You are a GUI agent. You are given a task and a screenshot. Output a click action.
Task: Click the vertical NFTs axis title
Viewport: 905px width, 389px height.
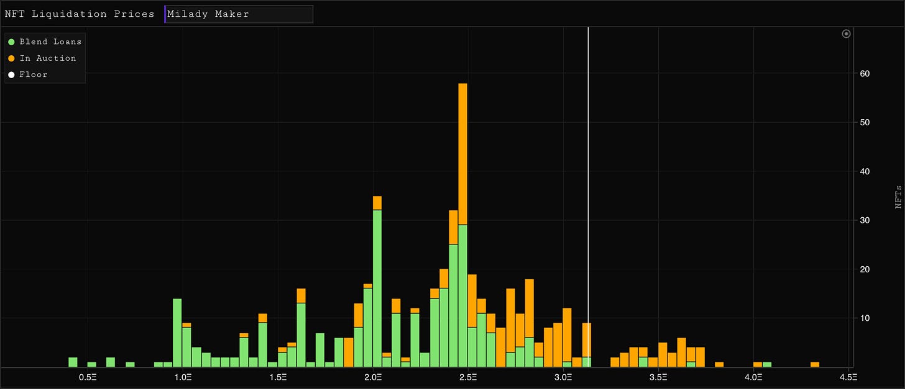point(898,197)
